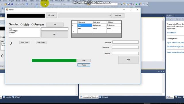Open the Data menu
Image resolution: width=184 pixels, height=104 pixels.
[37, 1]
